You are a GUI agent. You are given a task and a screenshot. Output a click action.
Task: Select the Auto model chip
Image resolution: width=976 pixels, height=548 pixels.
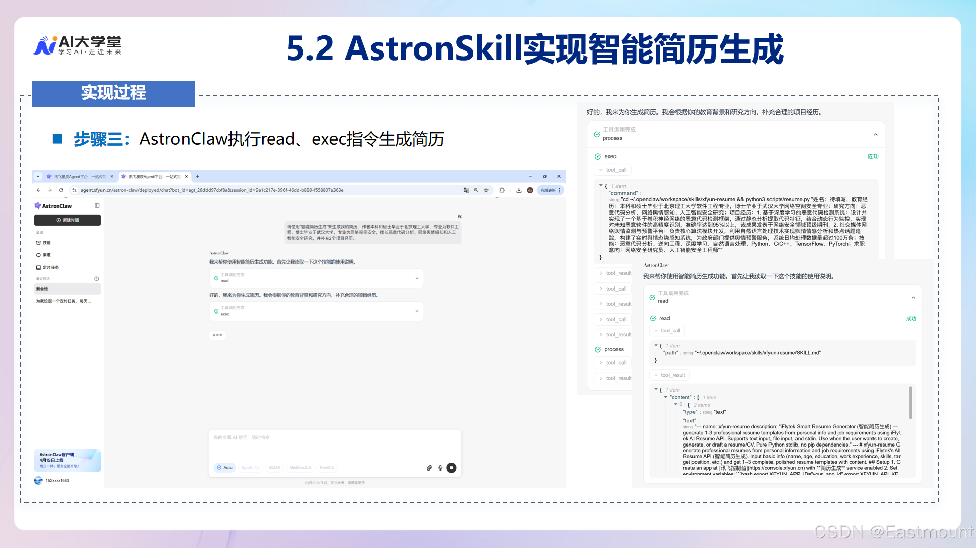225,468
